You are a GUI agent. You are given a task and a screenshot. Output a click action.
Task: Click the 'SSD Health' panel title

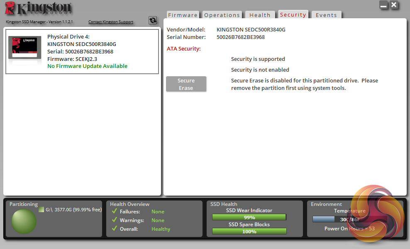[224, 204]
